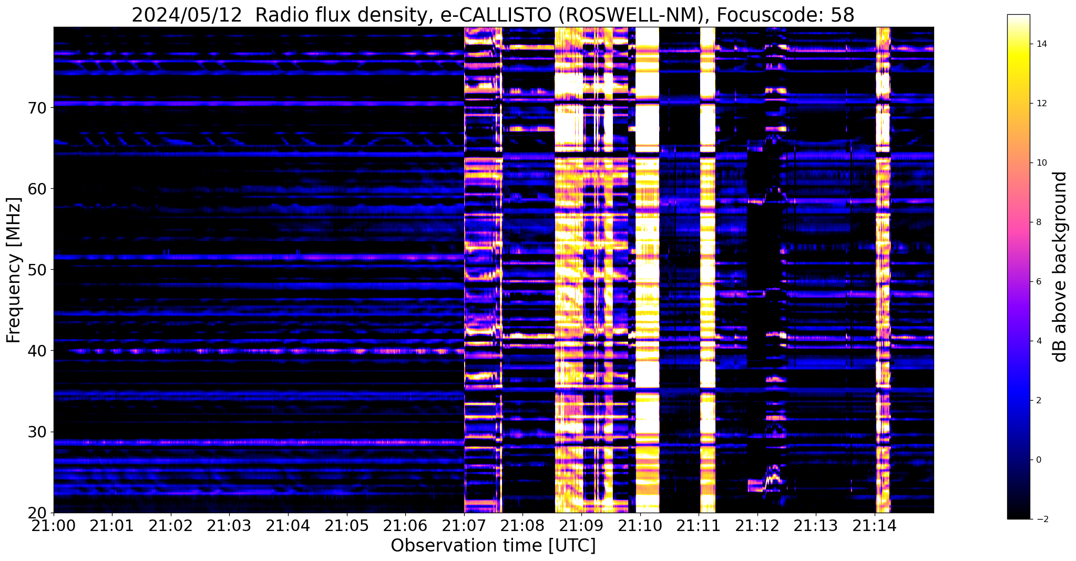Click the narrow bright burst near 21:14
1076x561 pixels.
pyautogui.click(x=883, y=270)
